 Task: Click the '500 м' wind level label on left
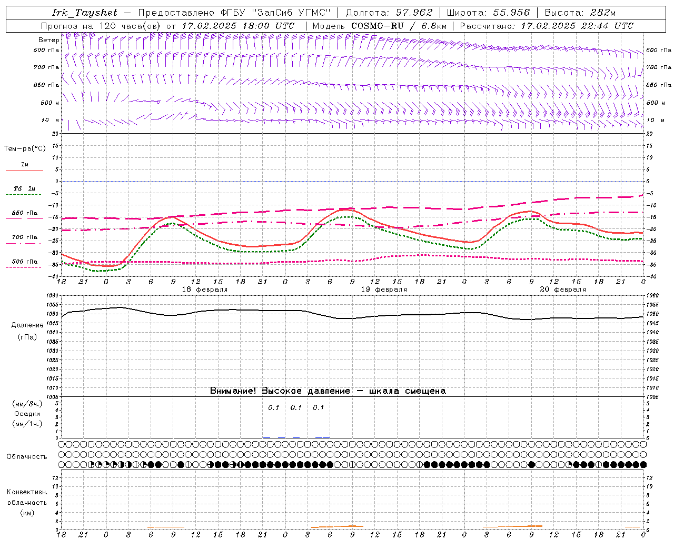pos(50,103)
